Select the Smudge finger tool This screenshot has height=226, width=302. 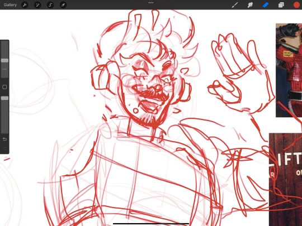click(x=250, y=5)
